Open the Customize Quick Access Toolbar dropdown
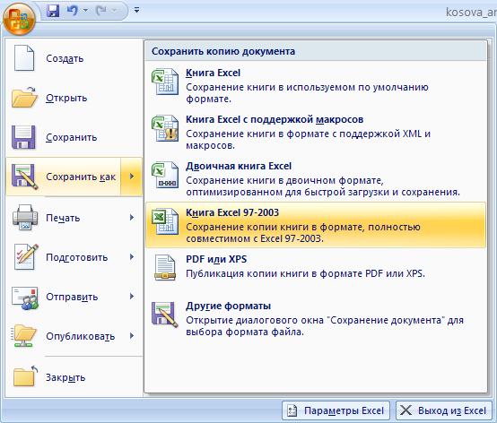The width and height of the screenshot is (497, 423). tap(137, 10)
